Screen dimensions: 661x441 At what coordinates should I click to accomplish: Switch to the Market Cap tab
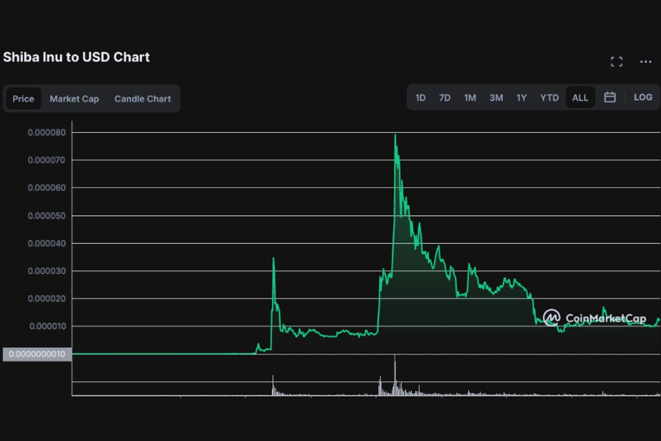74,99
